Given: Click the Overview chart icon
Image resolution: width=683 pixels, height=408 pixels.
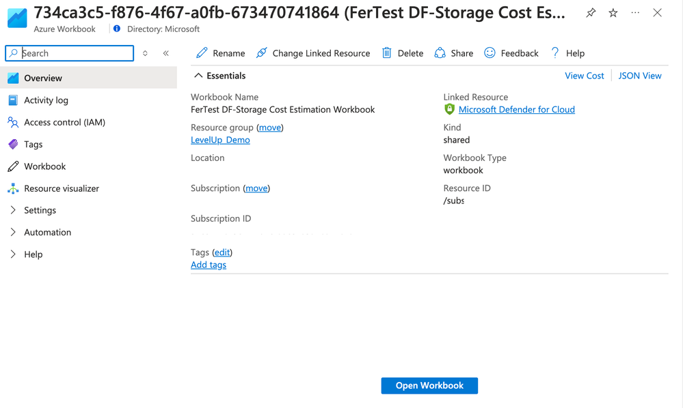Looking at the screenshot, I should pyautogui.click(x=13, y=78).
